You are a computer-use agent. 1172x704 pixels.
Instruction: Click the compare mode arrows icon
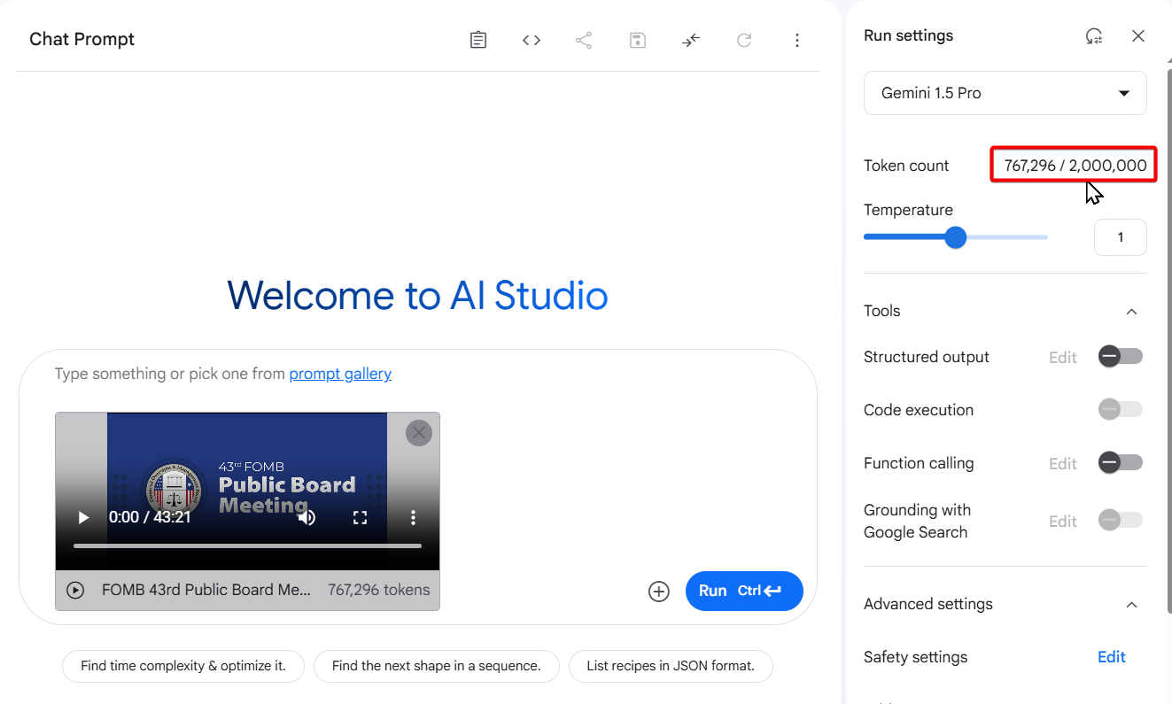[691, 40]
